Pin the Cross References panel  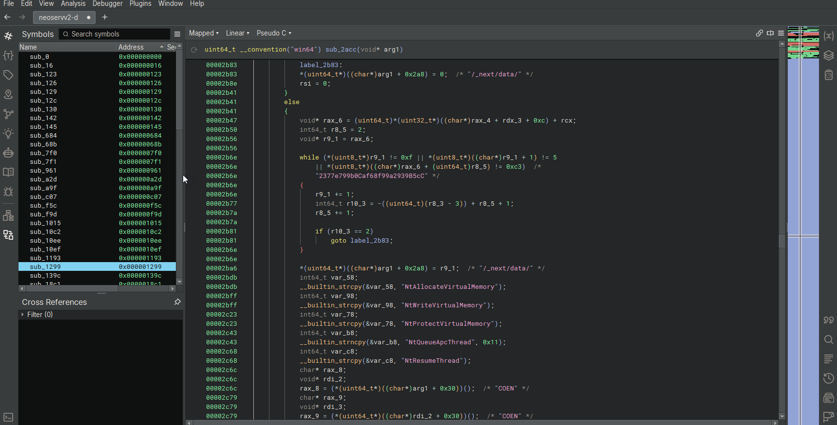[x=177, y=302]
